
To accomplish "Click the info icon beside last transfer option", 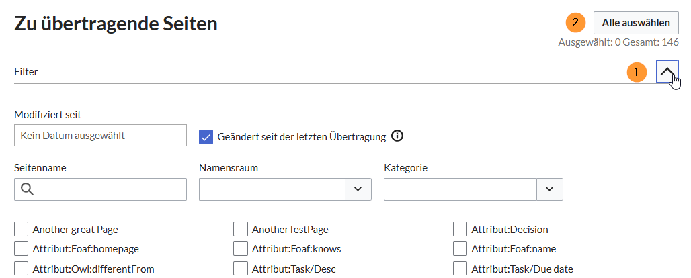I will [397, 136].
